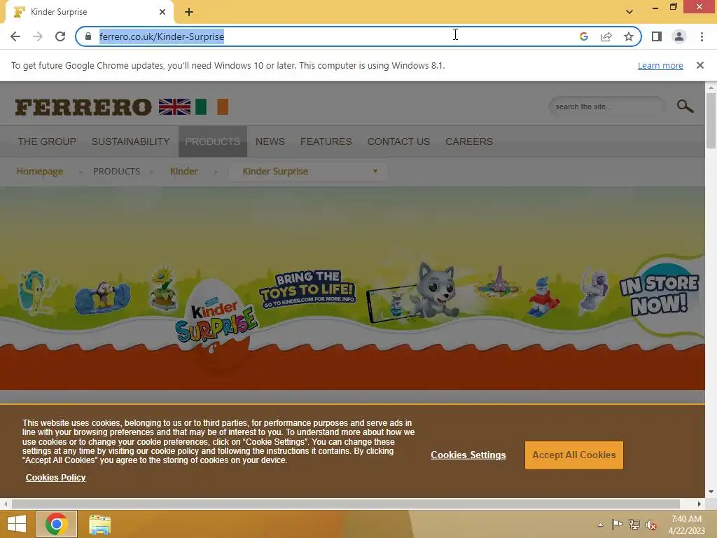This screenshot has width=717, height=538.
Task: Focus the search the site field
Action: [x=606, y=106]
